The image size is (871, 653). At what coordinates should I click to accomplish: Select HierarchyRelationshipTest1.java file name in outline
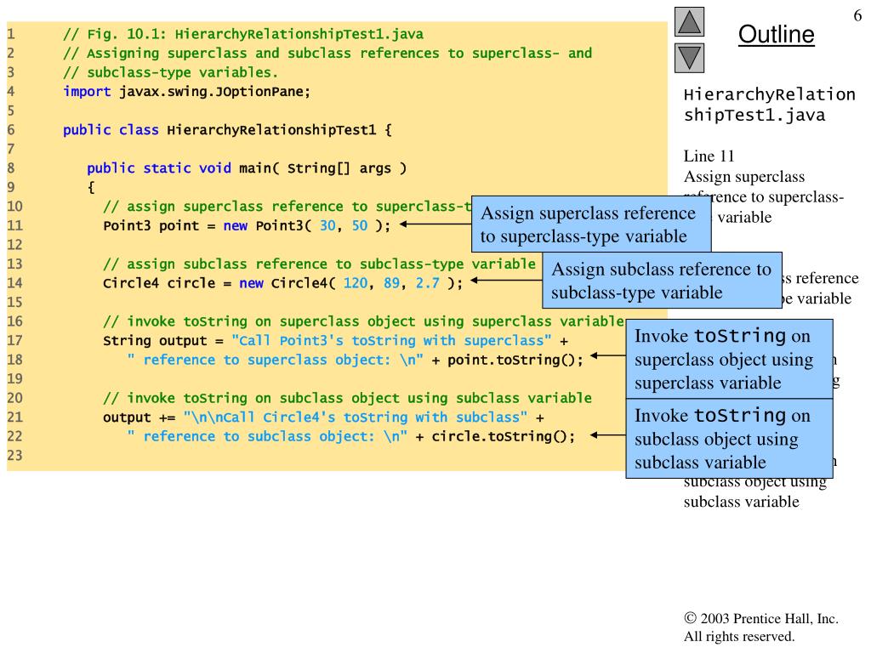(769, 105)
